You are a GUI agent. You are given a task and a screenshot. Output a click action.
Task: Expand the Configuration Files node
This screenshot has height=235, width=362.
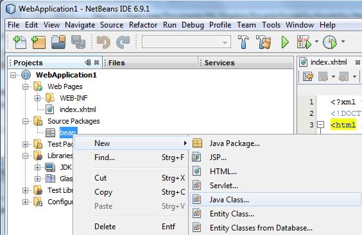pyautogui.click(x=26, y=202)
